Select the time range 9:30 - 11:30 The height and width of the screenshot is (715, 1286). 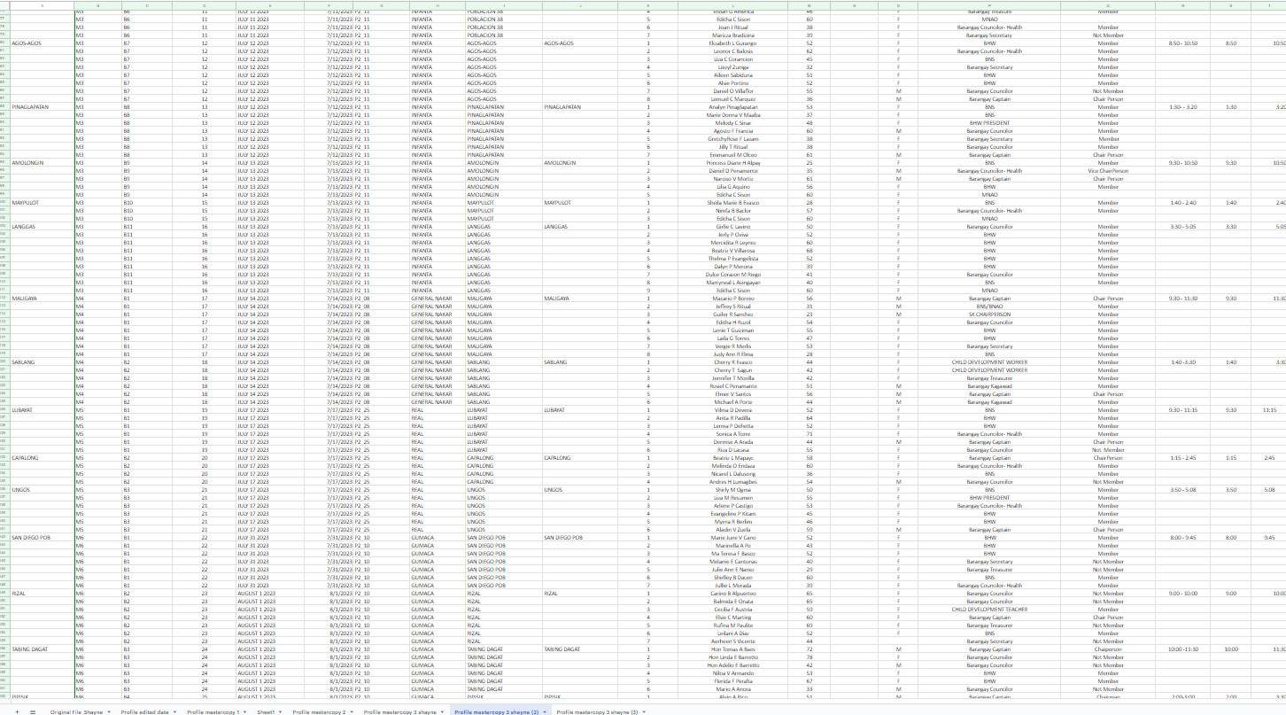coord(1183,299)
